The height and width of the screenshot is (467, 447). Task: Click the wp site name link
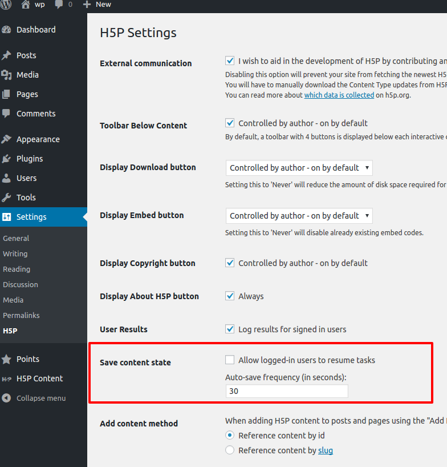click(40, 5)
